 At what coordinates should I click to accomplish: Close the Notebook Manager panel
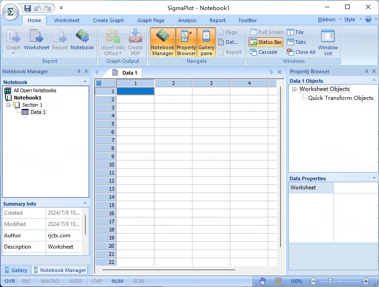86,71
